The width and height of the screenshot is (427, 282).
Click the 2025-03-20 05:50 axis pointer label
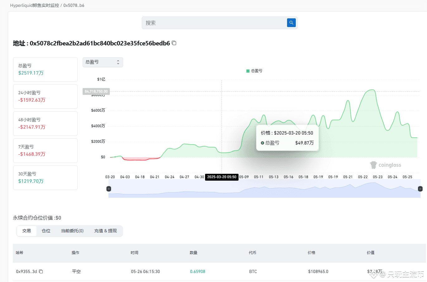click(x=222, y=177)
